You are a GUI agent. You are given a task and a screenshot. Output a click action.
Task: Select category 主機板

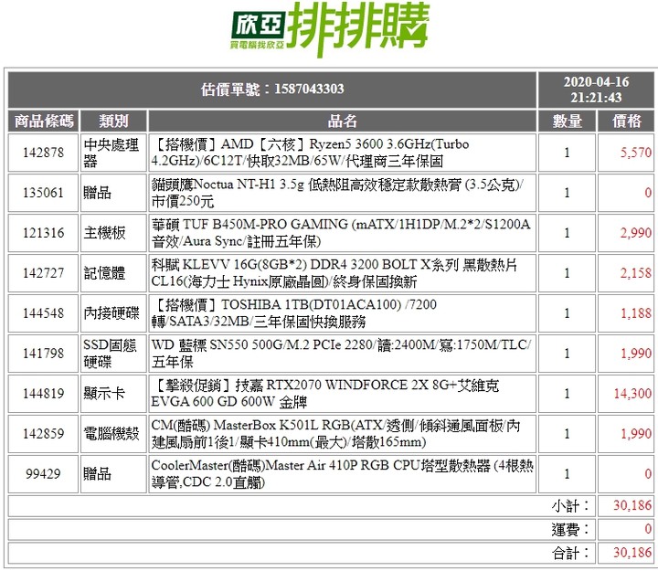click(x=104, y=233)
